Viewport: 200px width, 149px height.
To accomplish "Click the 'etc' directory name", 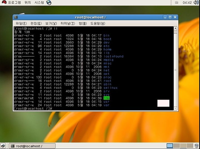I will pos(106,46).
